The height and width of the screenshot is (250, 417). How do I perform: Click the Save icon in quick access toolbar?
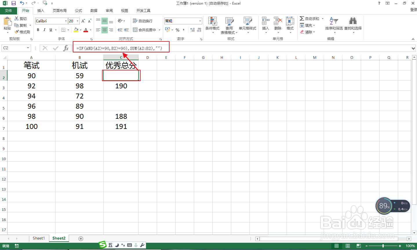[13, 3]
